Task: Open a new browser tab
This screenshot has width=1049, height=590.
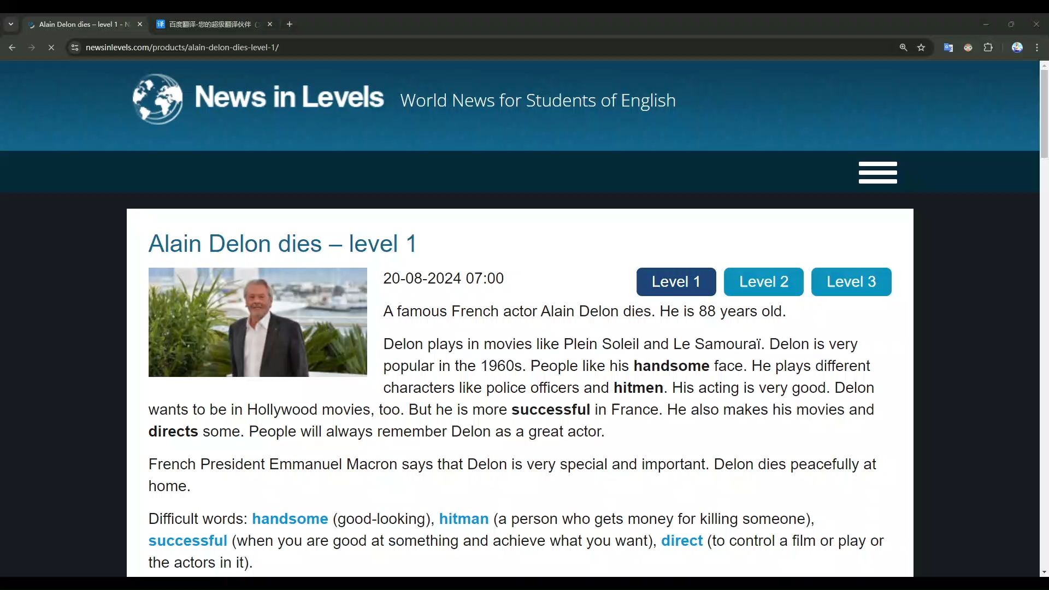Action: click(x=290, y=24)
